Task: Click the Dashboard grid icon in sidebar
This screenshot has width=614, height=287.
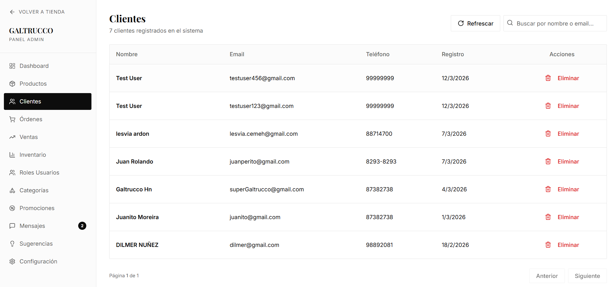Action: pyautogui.click(x=12, y=66)
